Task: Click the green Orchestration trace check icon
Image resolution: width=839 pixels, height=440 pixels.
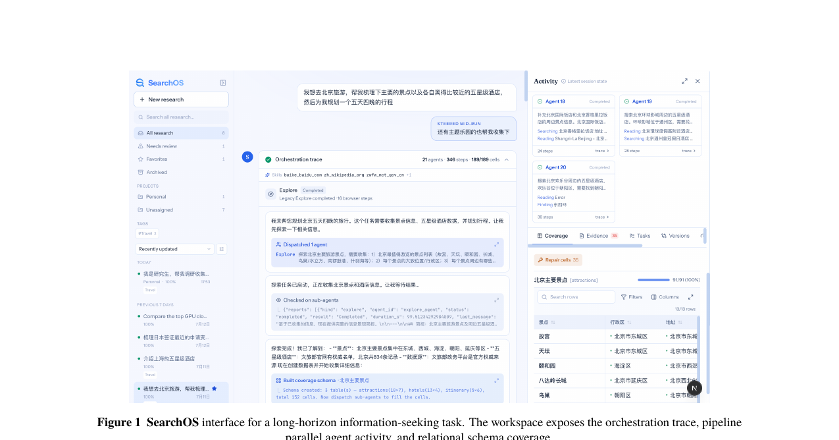Action: [268, 159]
